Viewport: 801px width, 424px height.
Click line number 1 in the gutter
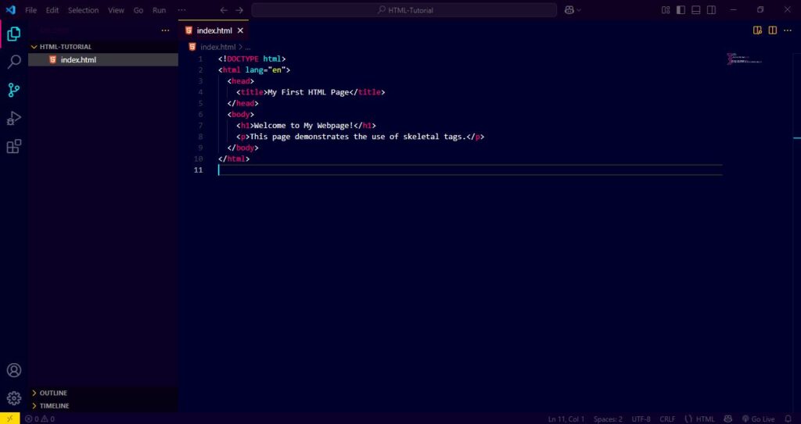(200, 59)
